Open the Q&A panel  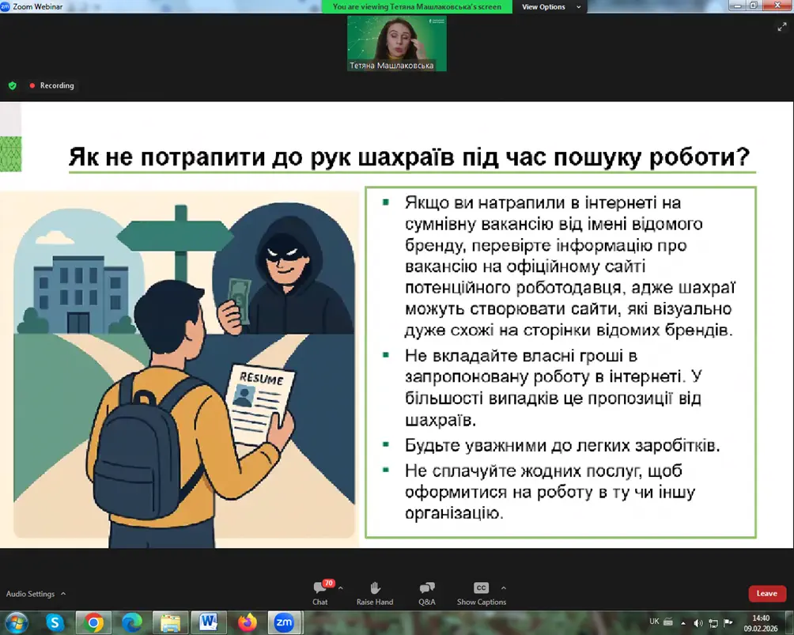[427, 592]
